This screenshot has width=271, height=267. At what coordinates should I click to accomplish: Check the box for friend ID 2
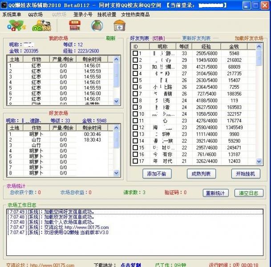tap(135, 60)
